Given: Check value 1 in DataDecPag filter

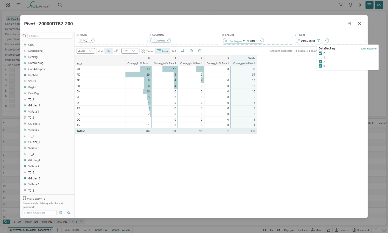Looking at the screenshot, I should (320, 57).
